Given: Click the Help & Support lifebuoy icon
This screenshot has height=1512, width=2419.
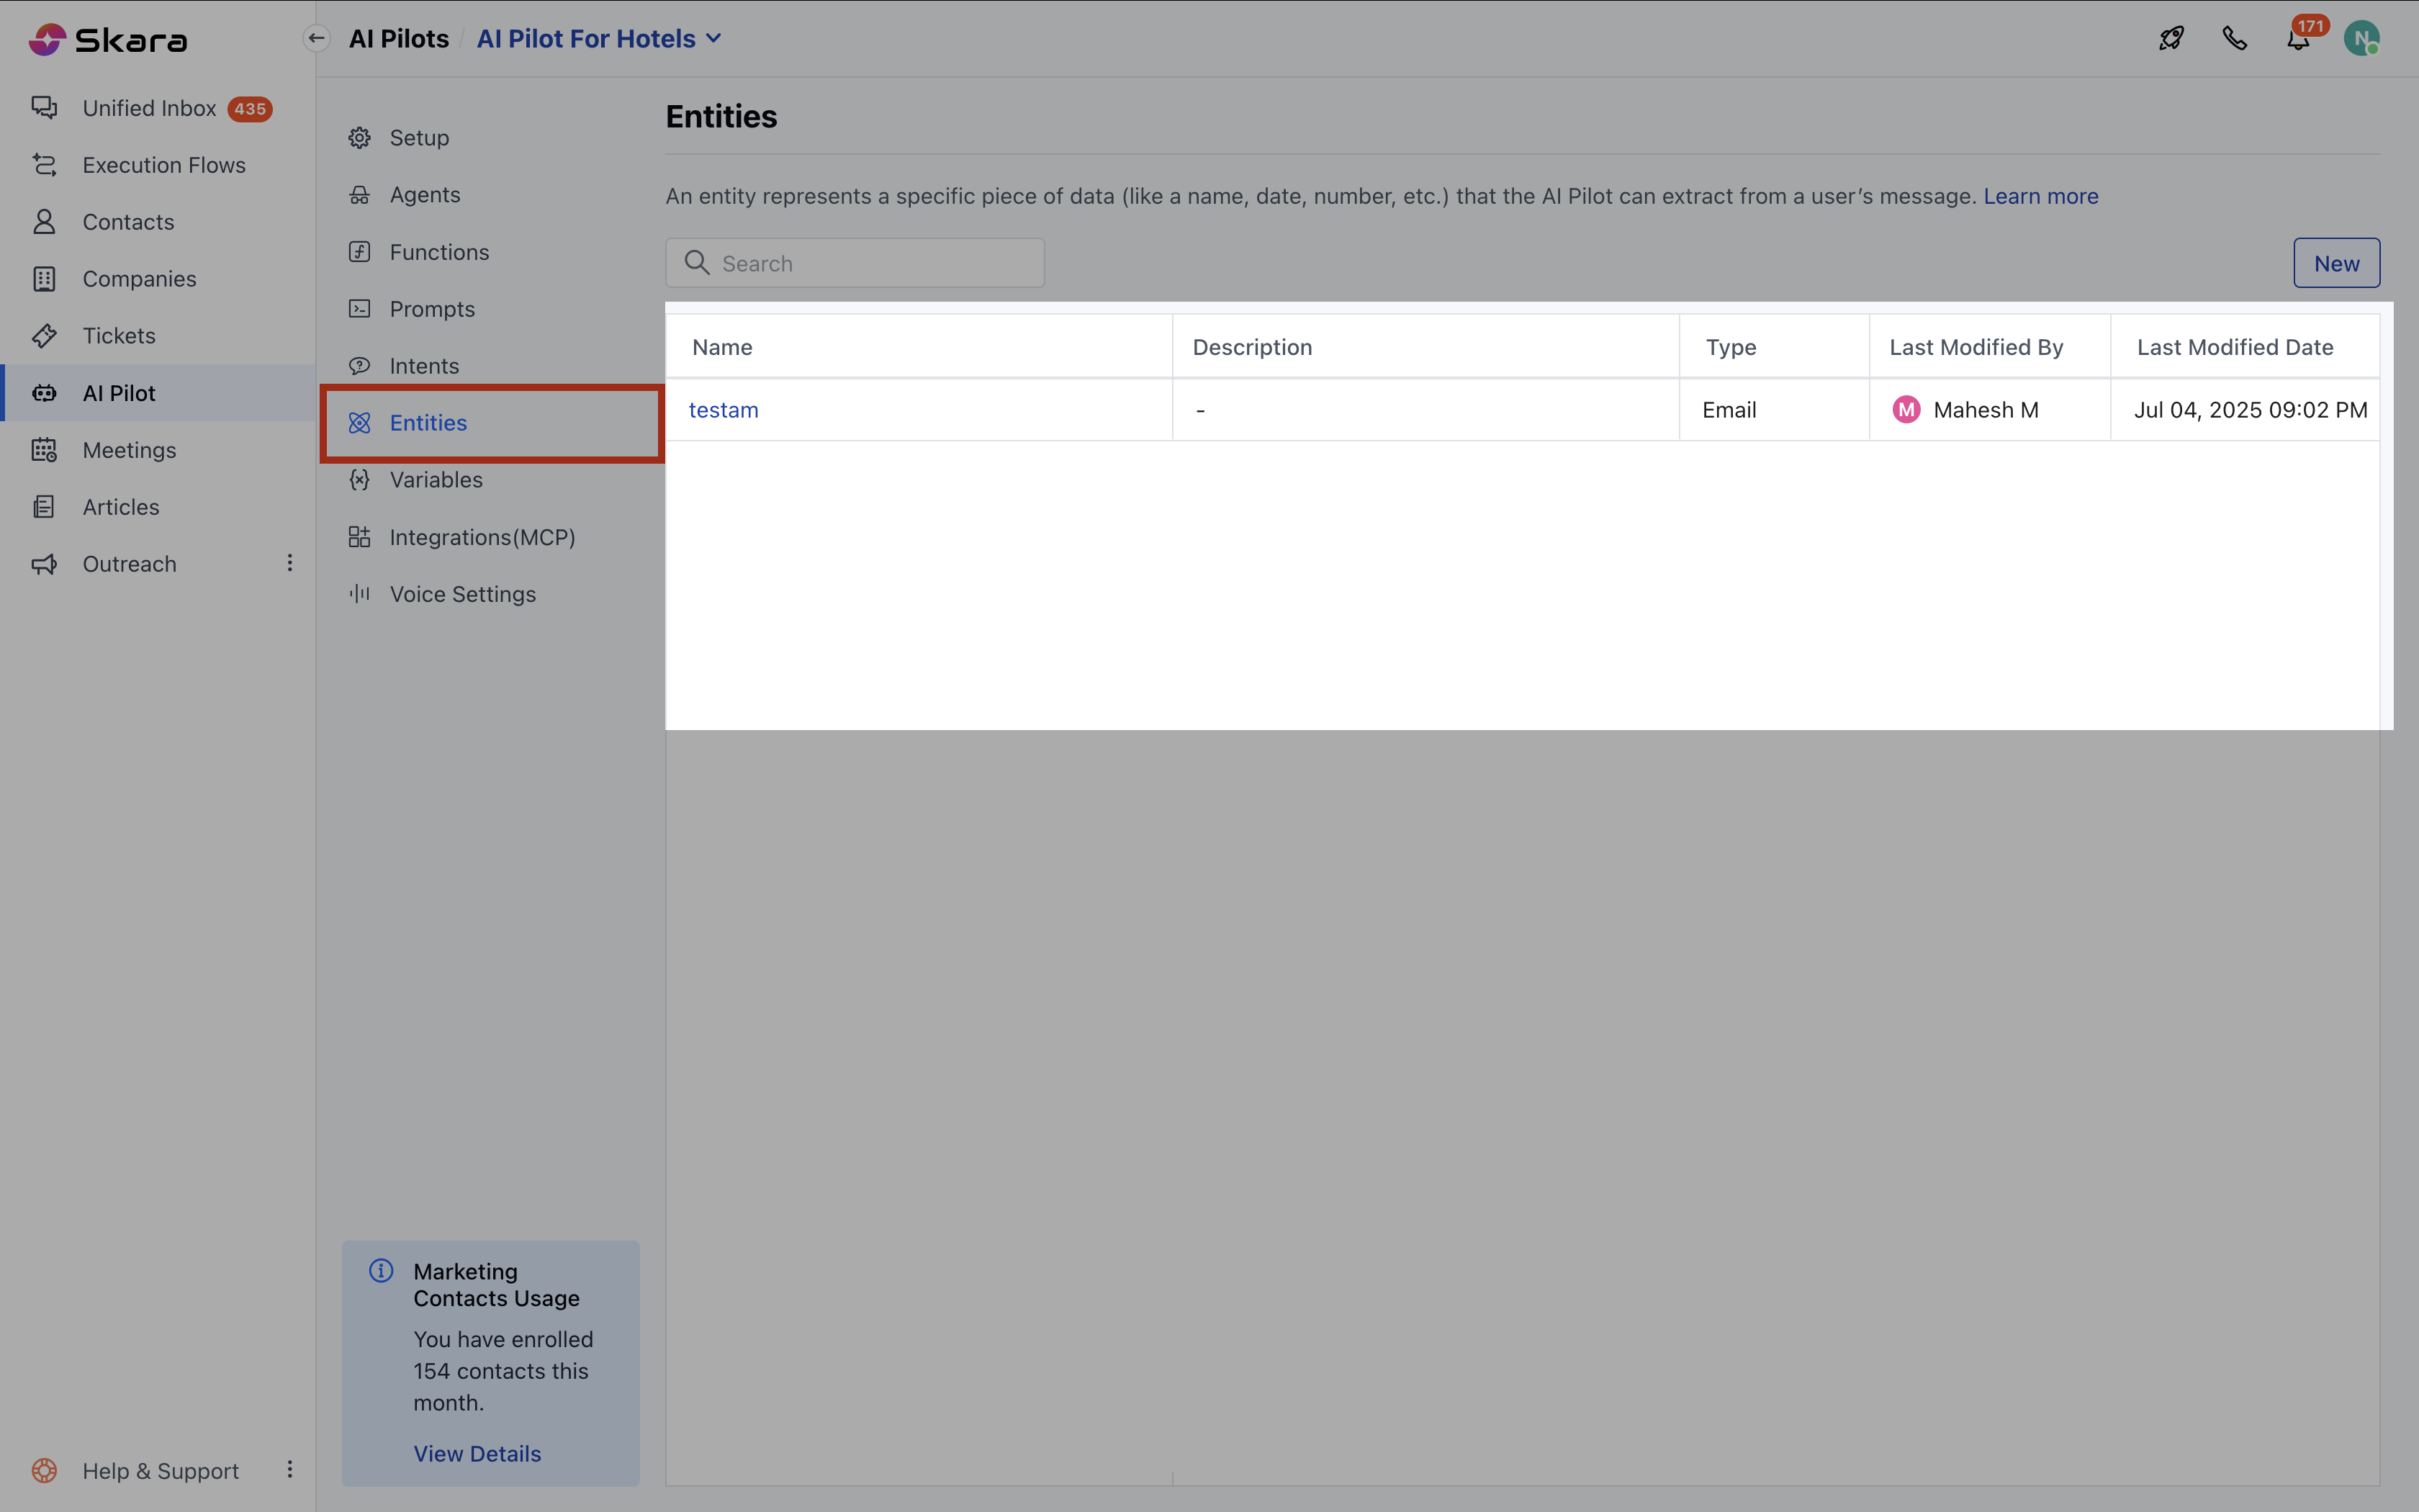Looking at the screenshot, I should (x=44, y=1470).
